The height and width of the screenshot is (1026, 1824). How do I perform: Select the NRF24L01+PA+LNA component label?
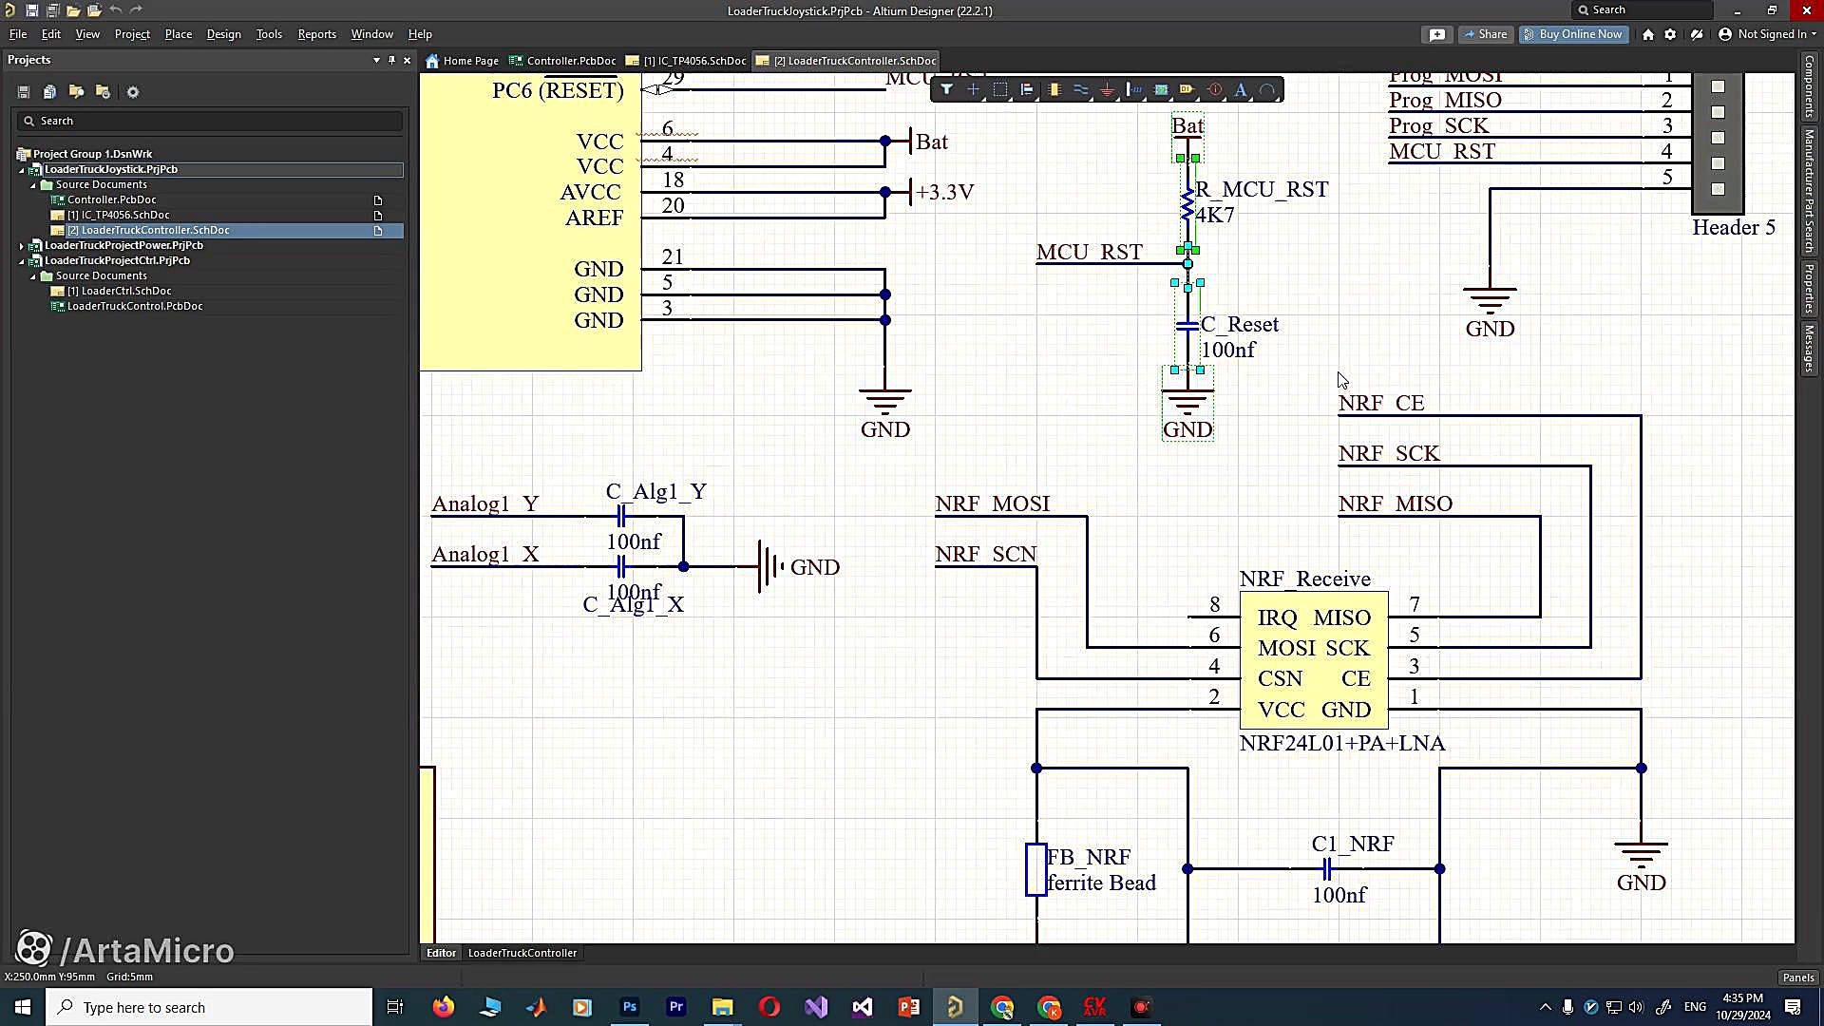click(x=1342, y=743)
